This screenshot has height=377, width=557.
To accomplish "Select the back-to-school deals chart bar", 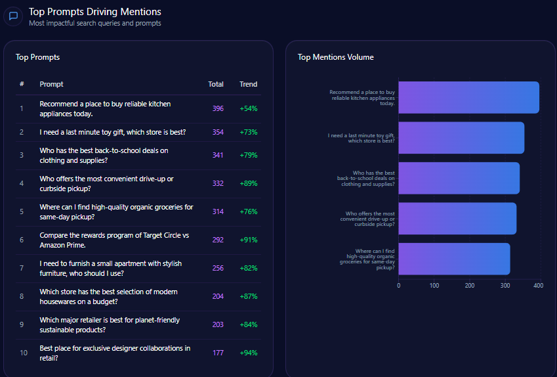I will click(x=459, y=178).
